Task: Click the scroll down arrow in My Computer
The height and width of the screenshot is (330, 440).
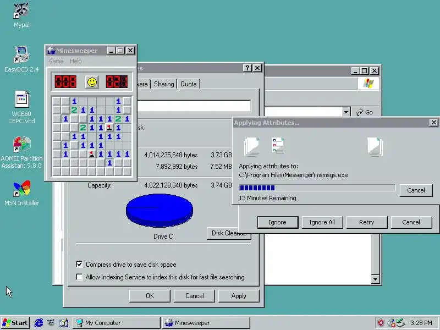Action: click(375, 279)
